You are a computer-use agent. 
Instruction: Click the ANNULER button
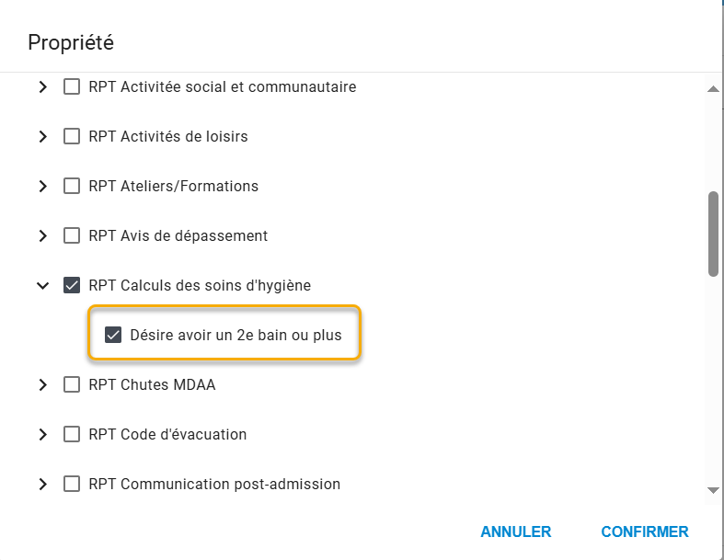(515, 532)
